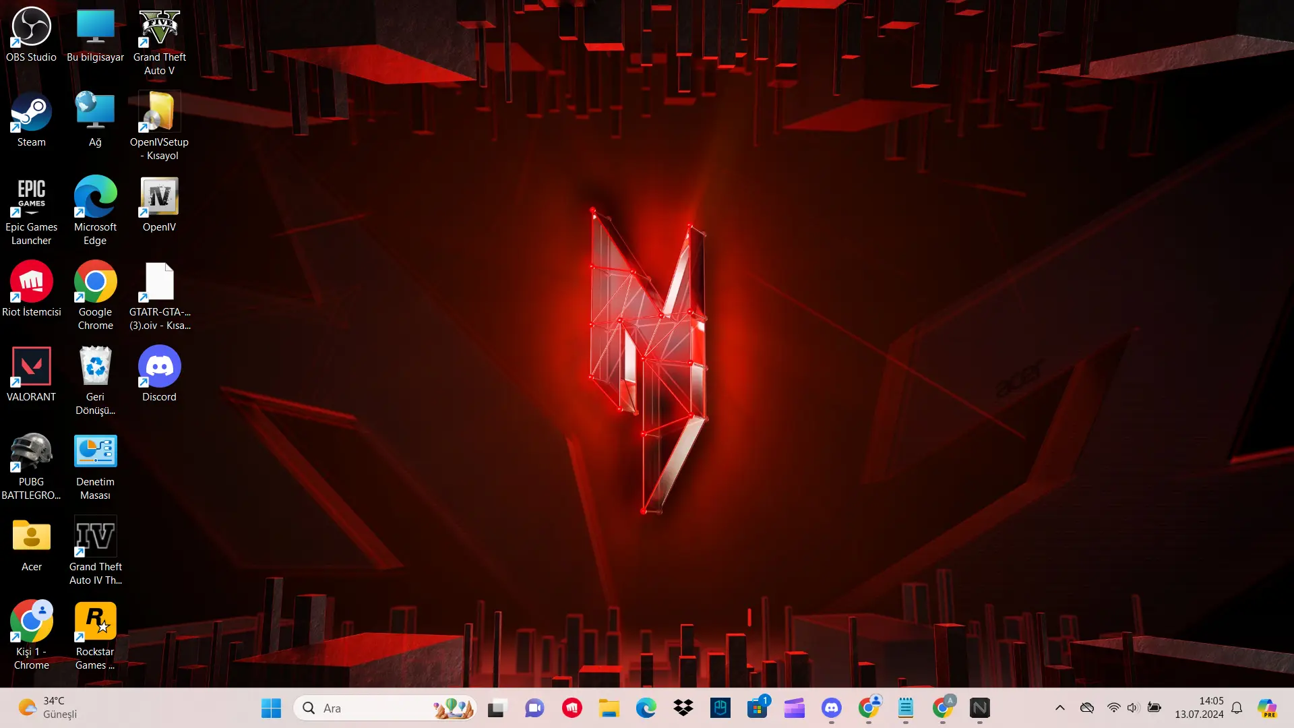Select Discord desktop shortcut
This screenshot has width=1294, height=728.
[x=159, y=375]
